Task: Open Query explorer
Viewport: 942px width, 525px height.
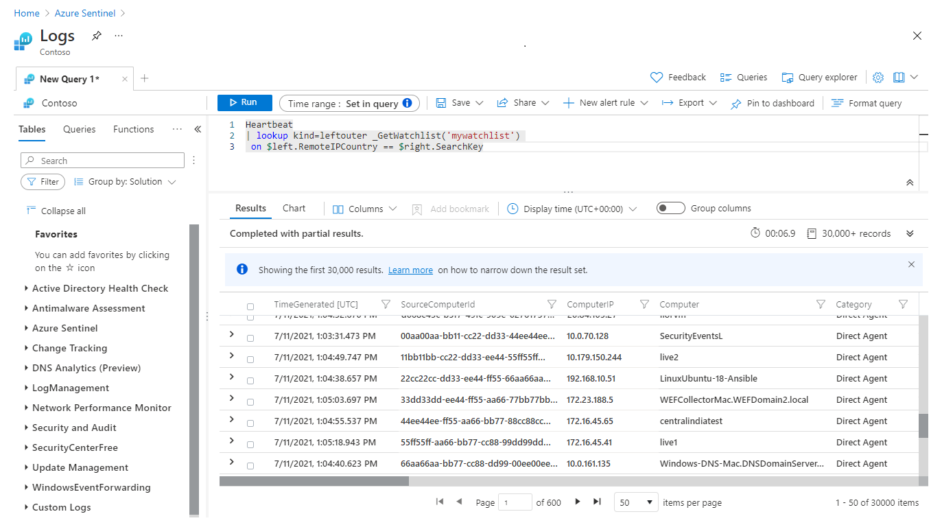Action: [819, 77]
